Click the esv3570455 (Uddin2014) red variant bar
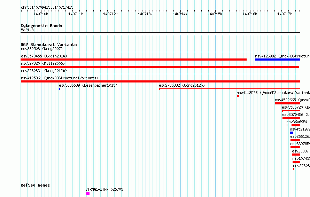 (x=134, y=60)
